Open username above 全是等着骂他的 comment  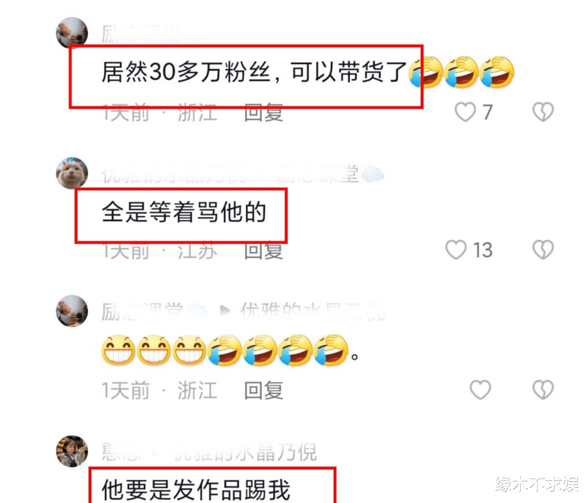click(x=174, y=174)
